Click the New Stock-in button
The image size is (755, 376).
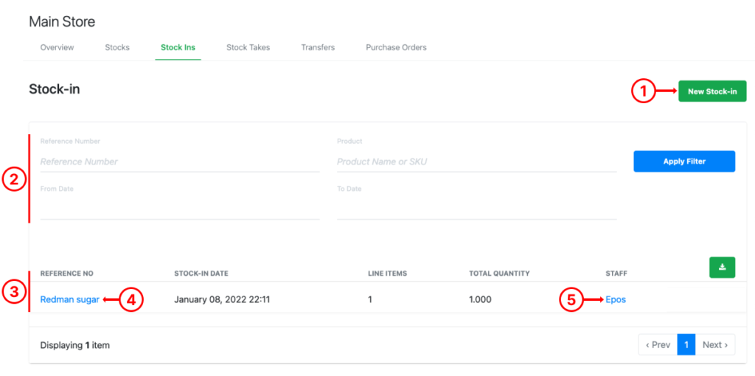(711, 91)
